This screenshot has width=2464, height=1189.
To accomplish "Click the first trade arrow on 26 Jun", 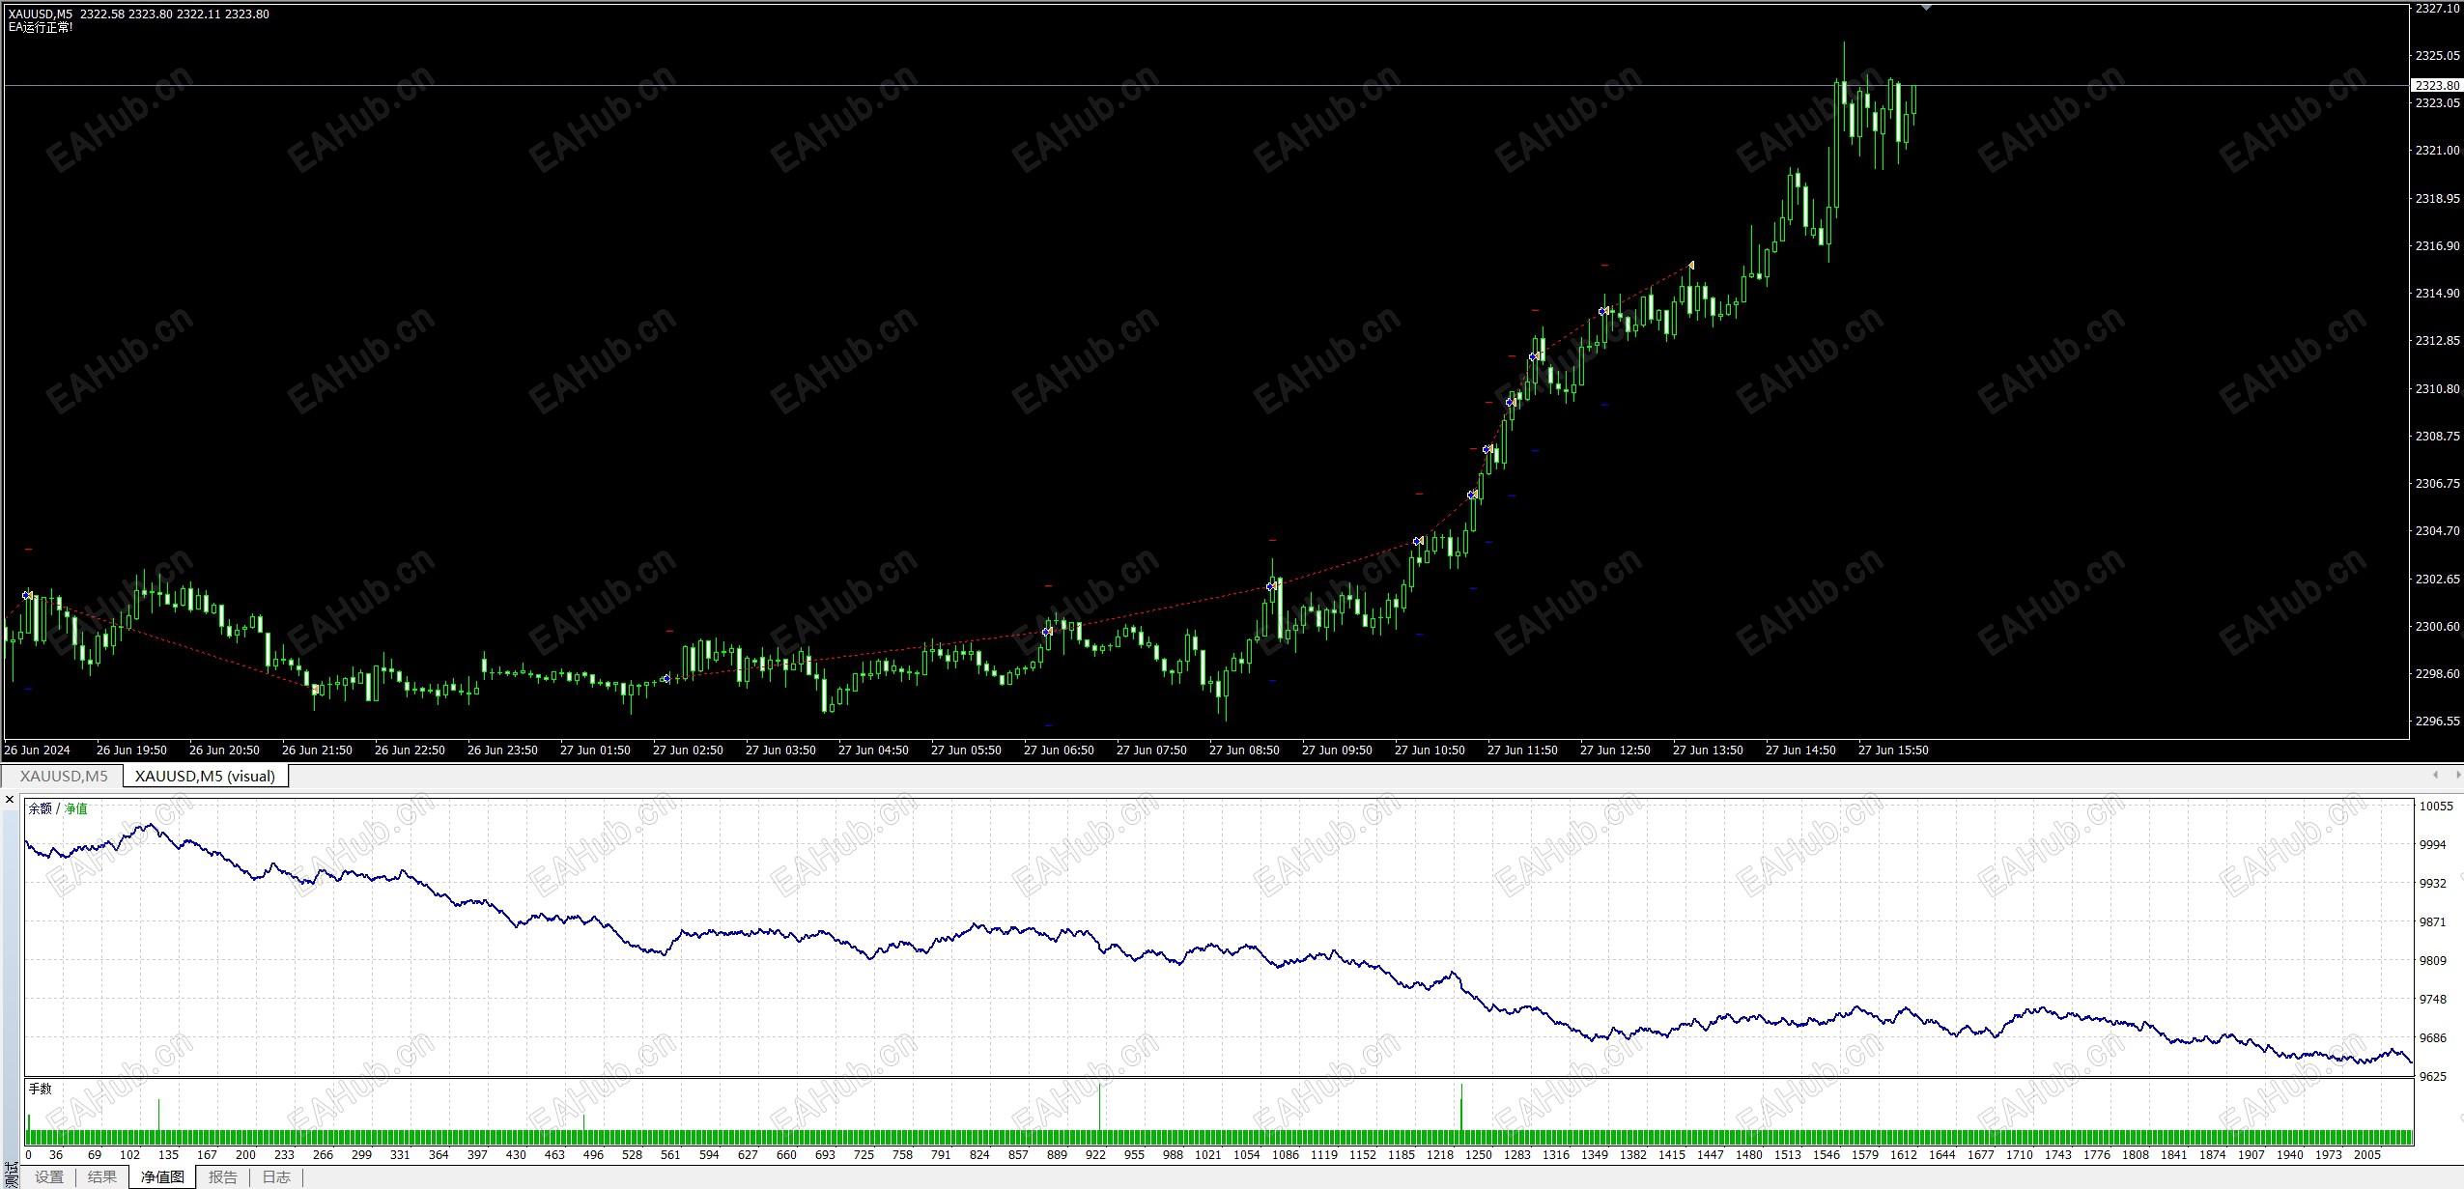I will (28, 595).
